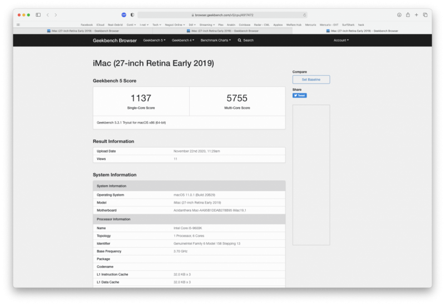Expand the Benchmark Charts menu

pos(215,40)
